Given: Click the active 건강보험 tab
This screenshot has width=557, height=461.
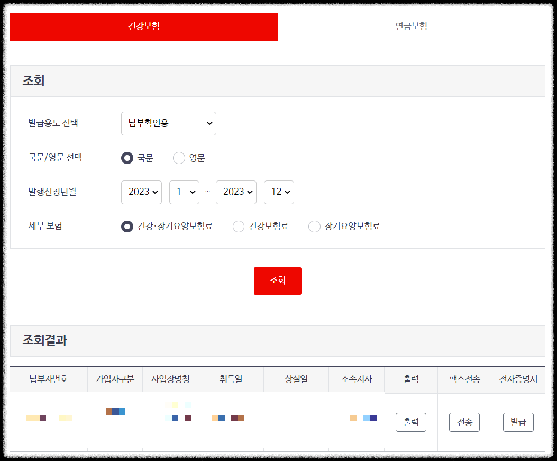Looking at the screenshot, I should (x=143, y=26).
